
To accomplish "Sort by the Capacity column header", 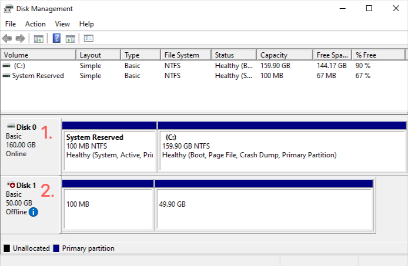I will pos(285,55).
